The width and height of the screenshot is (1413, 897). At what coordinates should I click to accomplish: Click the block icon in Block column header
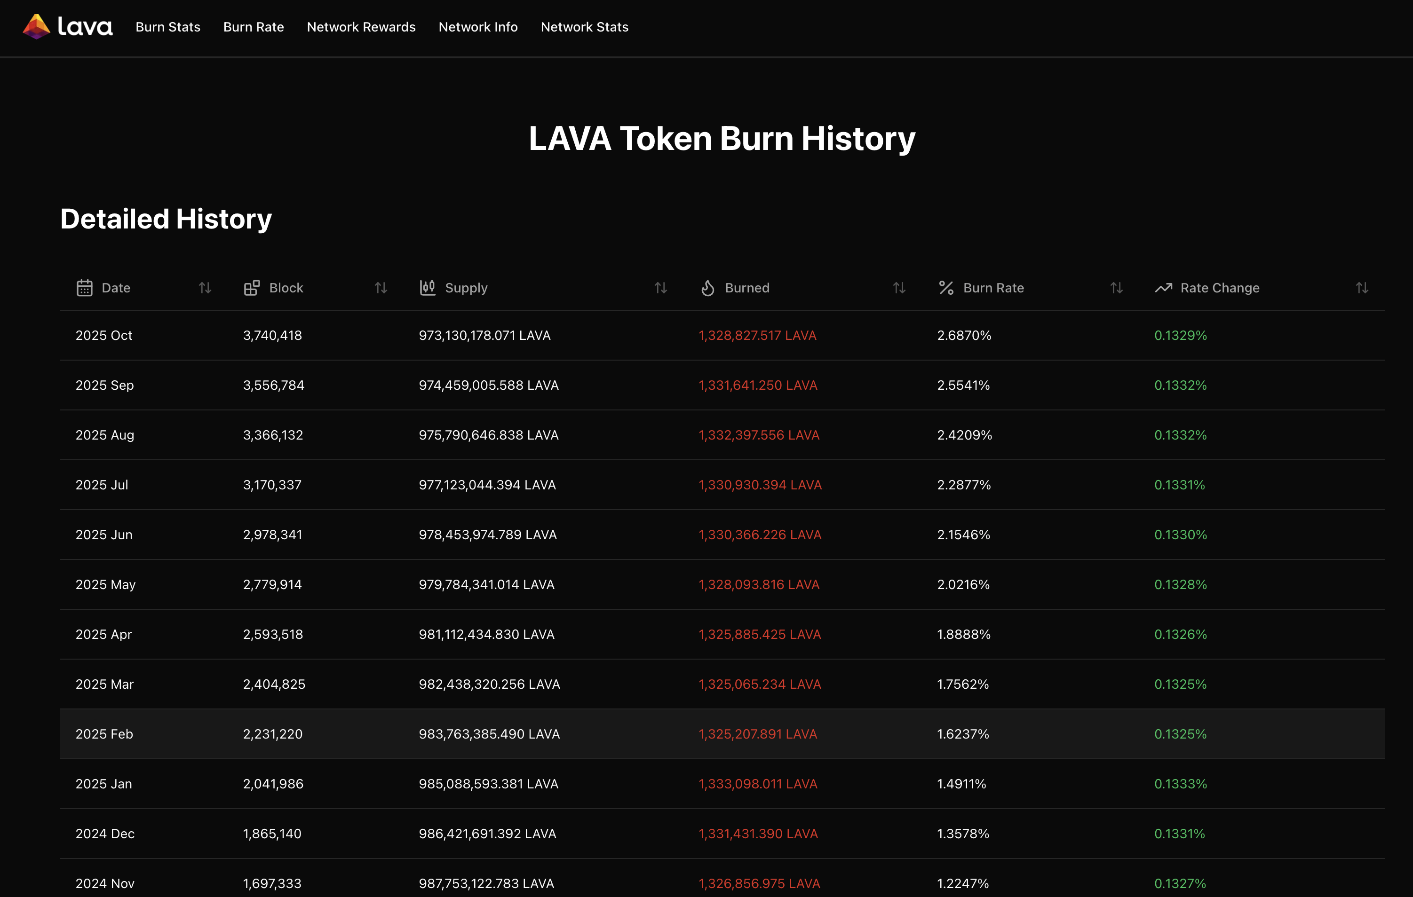(x=252, y=287)
